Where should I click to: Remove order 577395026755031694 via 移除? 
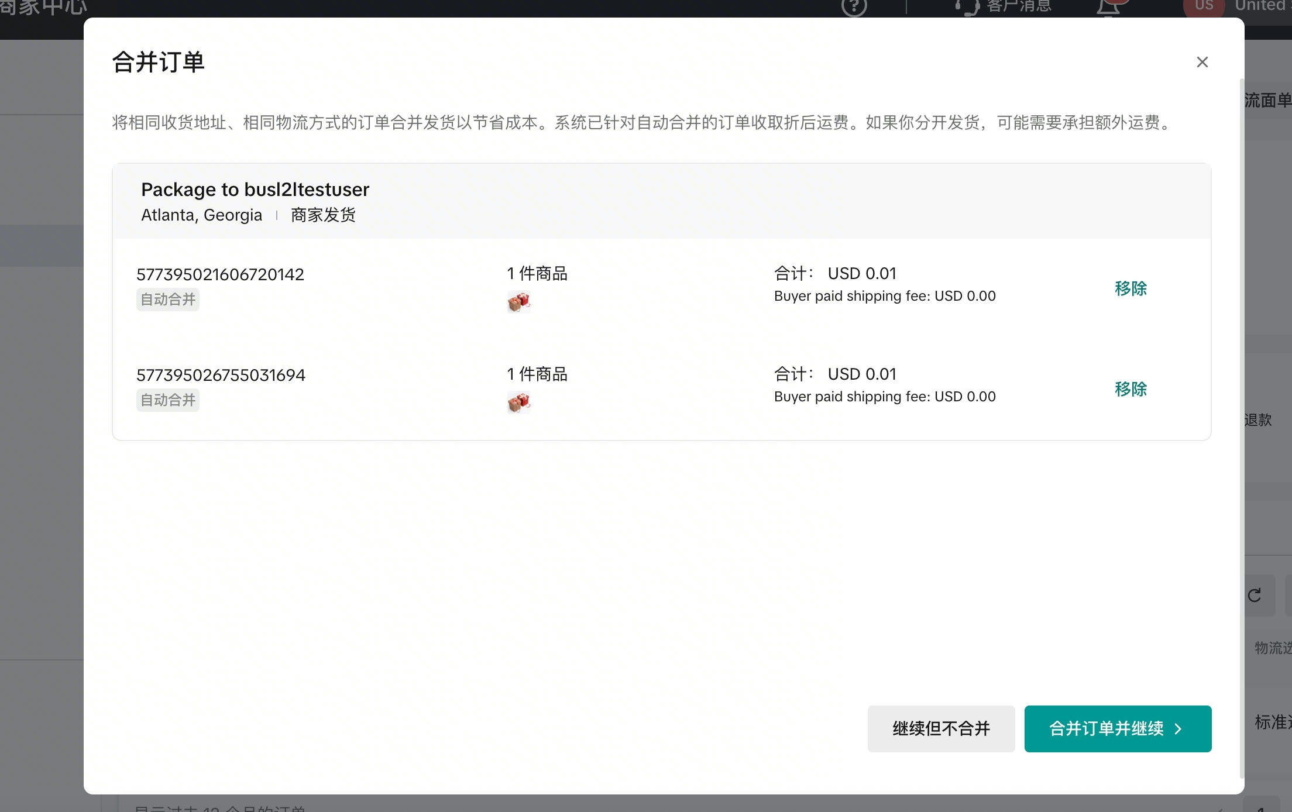tap(1130, 389)
